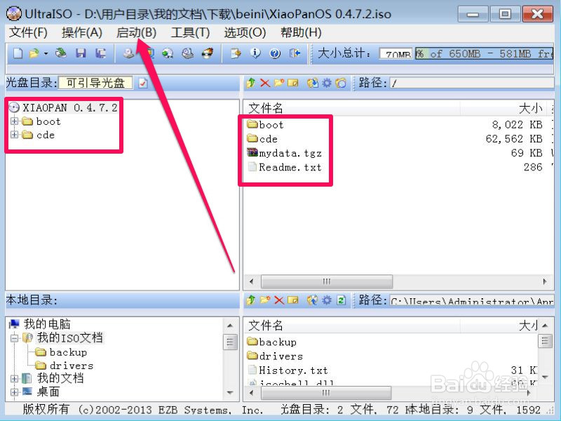Click the New folder icon in local pane toolbar
Image resolution: width=561 pixels, height=421 pixels.
click(265, 300)
